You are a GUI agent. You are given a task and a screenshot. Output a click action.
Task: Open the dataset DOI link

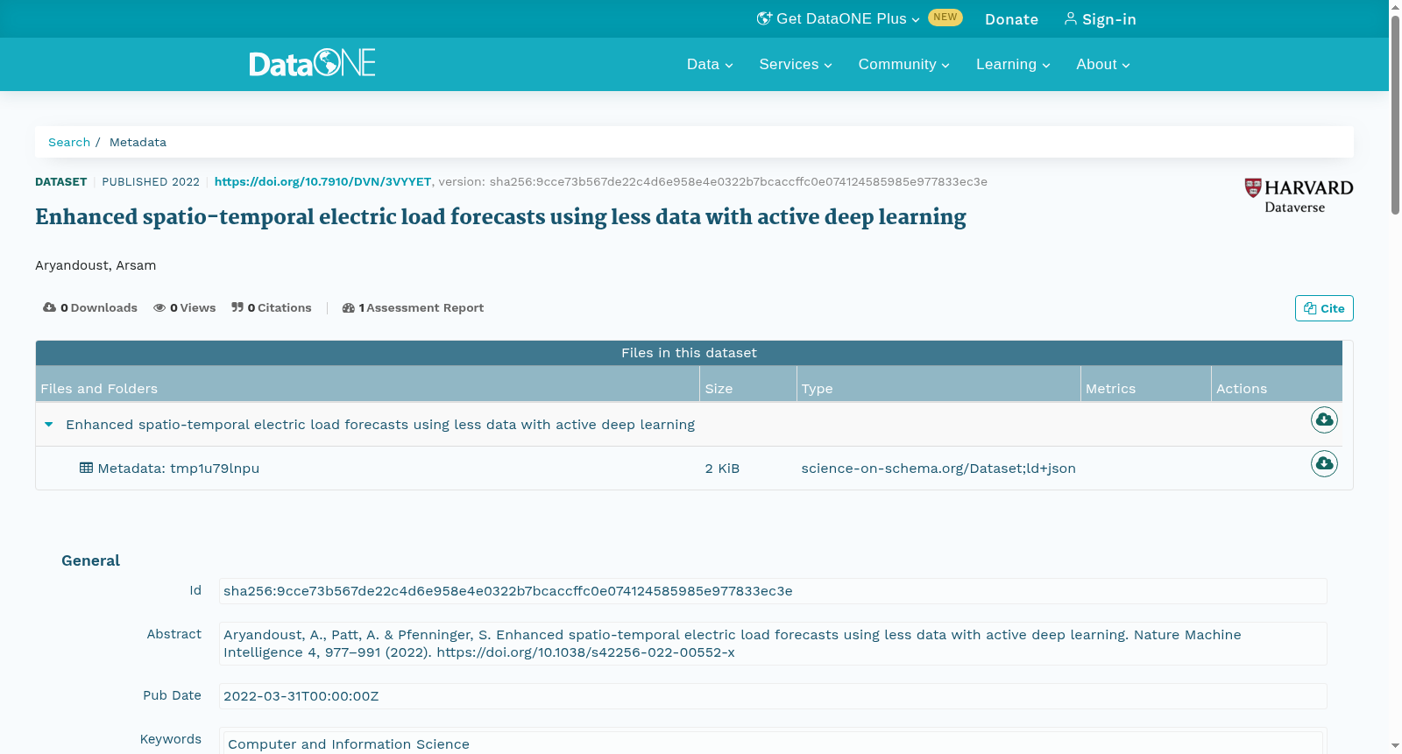point(322,181)
